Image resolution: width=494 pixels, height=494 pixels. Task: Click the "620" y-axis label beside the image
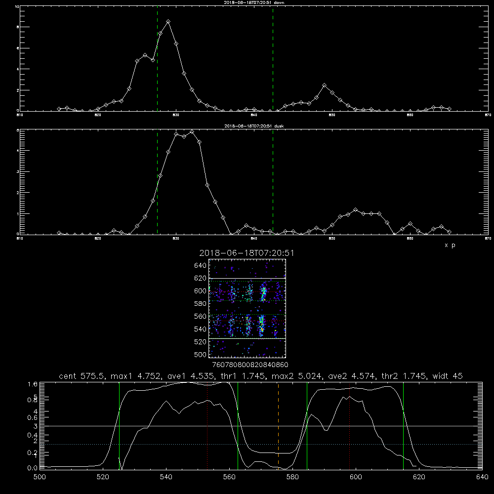pyautogui.click(x=201, y=278)
